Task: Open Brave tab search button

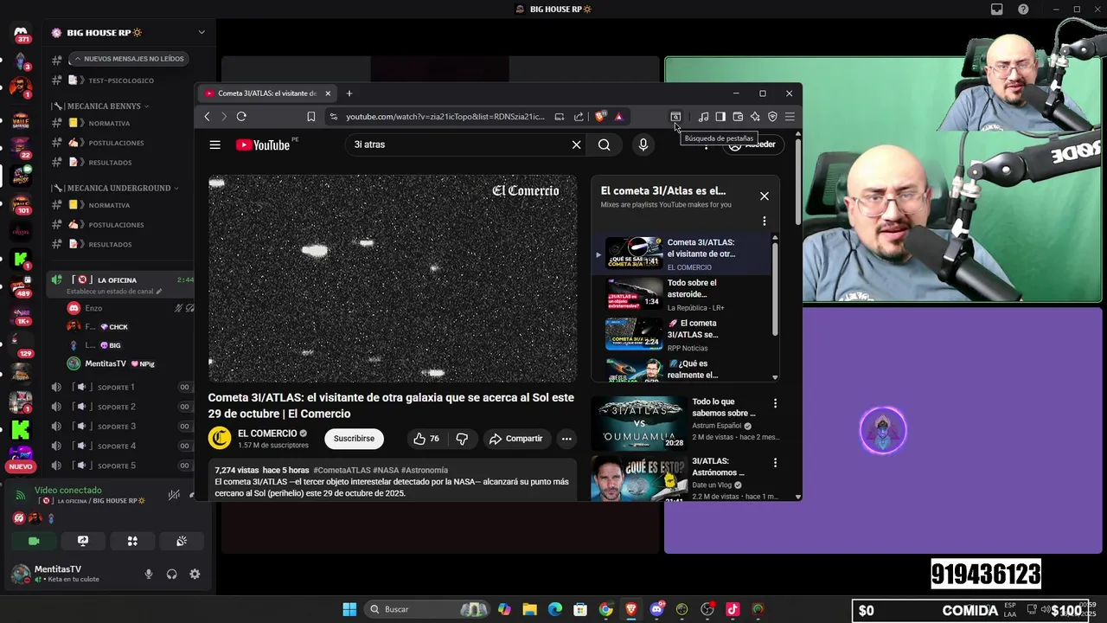Action: (x=675, y=117)
